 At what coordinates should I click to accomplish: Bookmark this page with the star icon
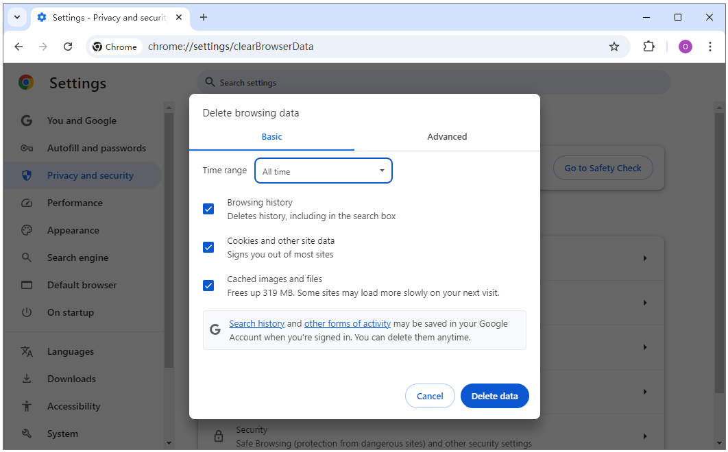(614, 47)
